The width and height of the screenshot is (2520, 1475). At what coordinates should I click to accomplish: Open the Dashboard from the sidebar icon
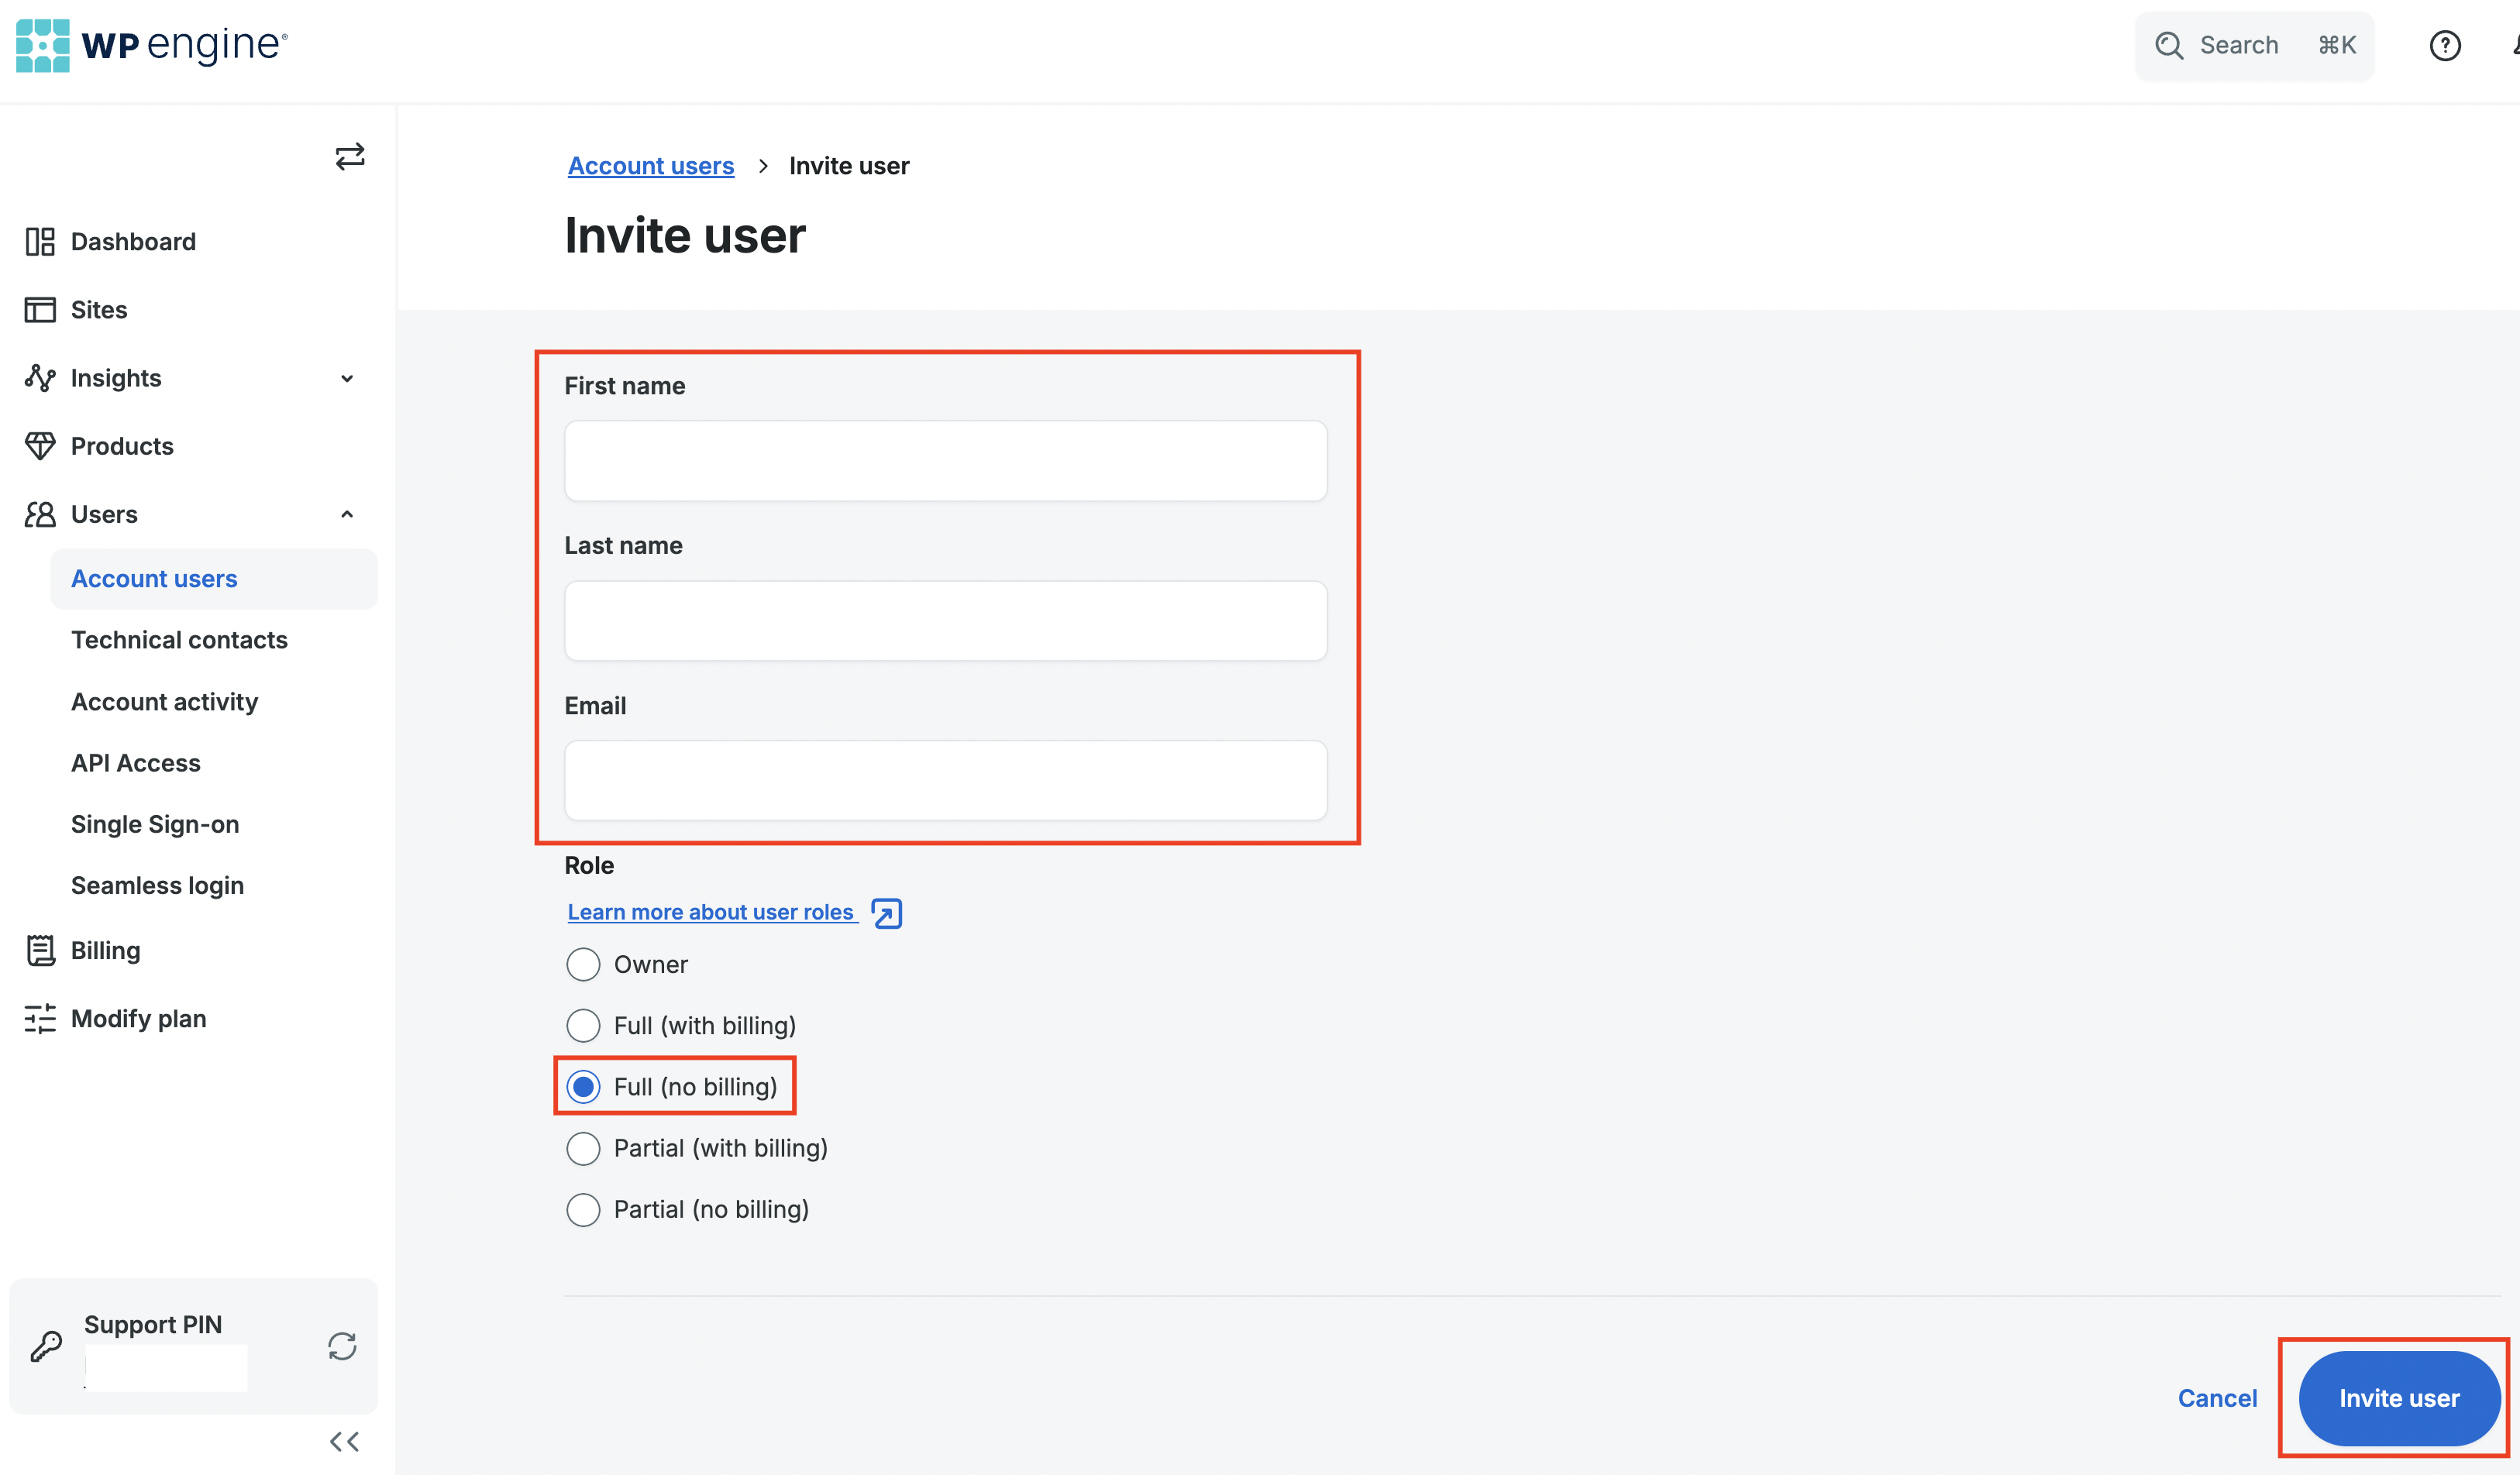(x=40, y=241)
